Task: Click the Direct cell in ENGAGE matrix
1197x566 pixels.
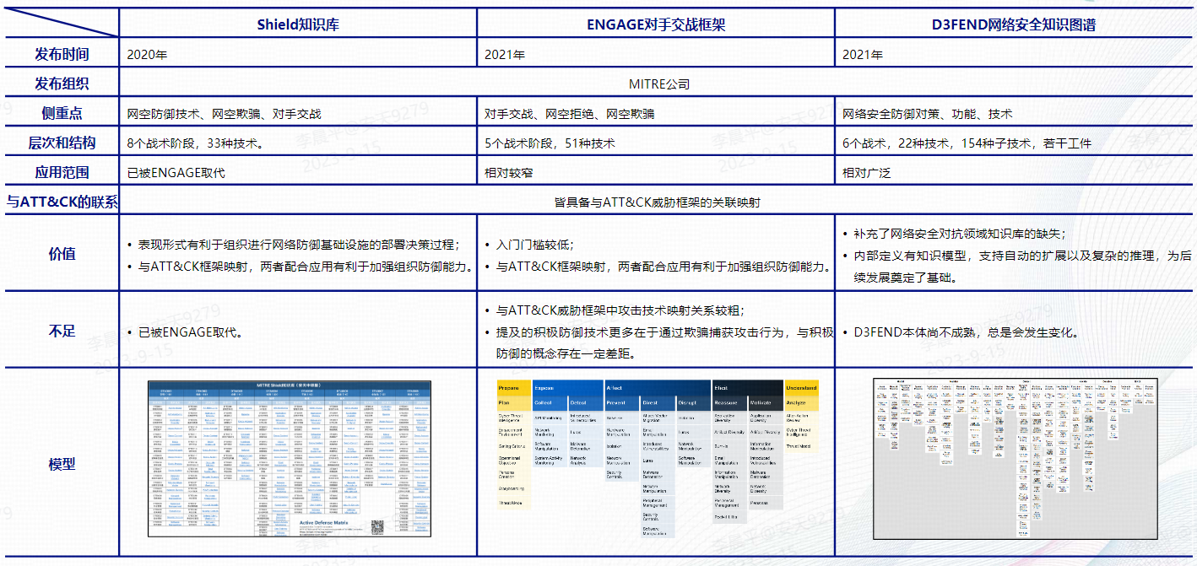Action: [658, 403]
